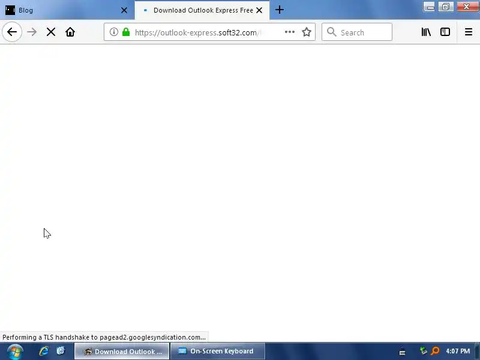Close the Blog tab
Screen dimensions: 480x360
coord(124,10)
